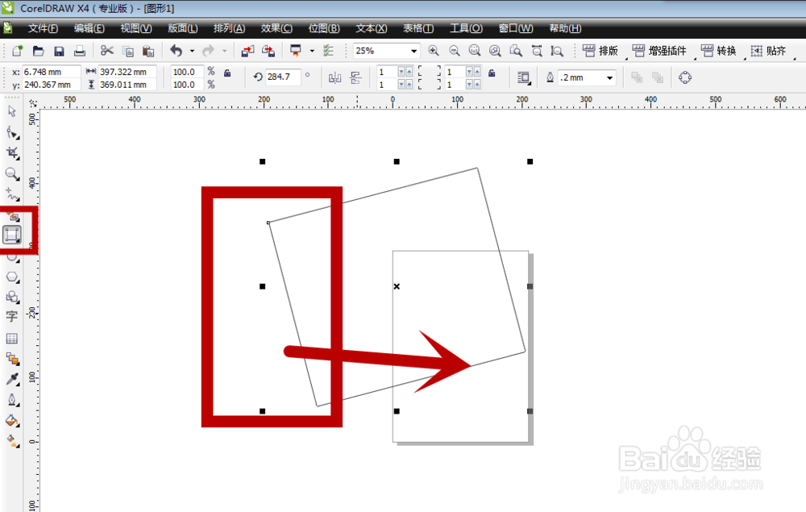Select the Interactive Fill tool

12,441
